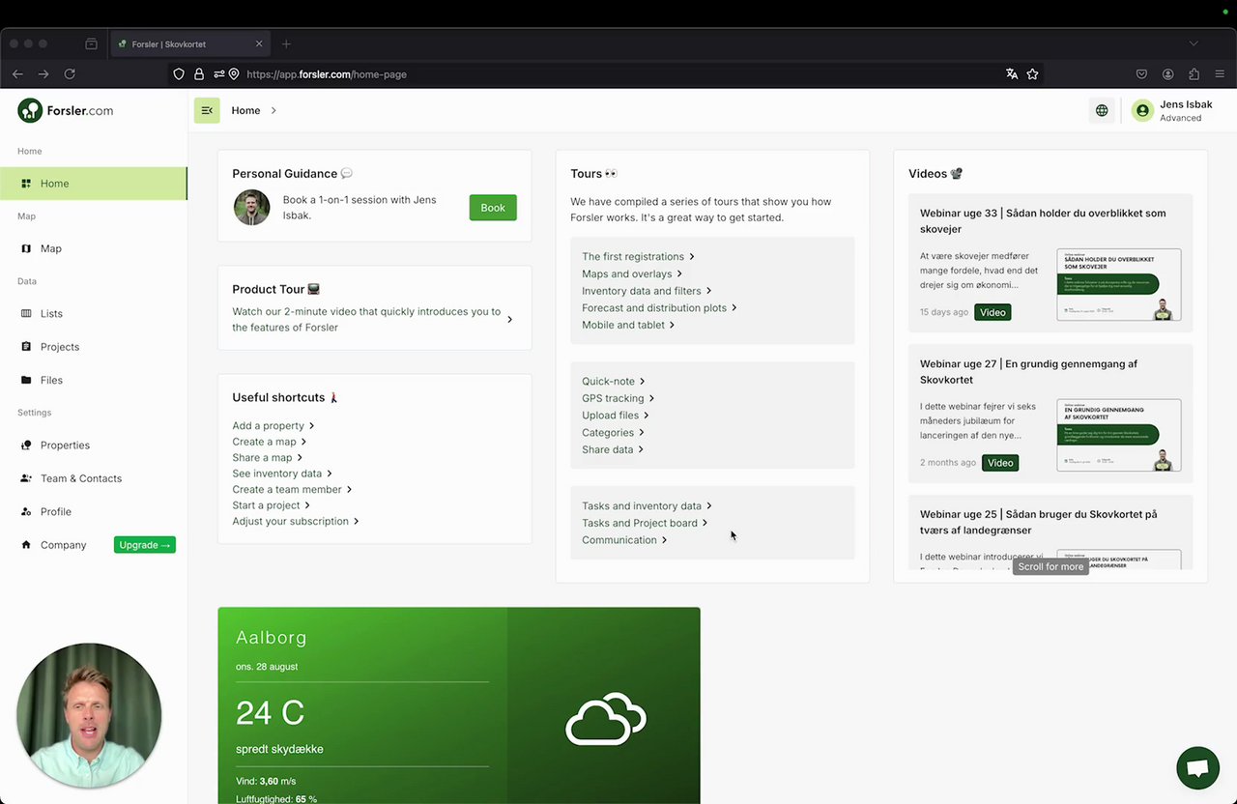1237x804 pixels.
Task: Click the Map icon in sidebar
Action: click(26, 248)
